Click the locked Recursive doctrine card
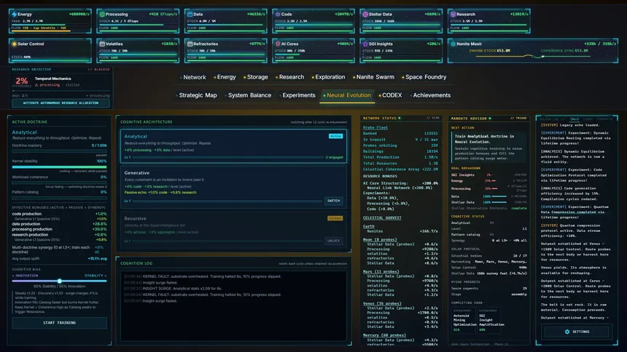 pos(233,228)
